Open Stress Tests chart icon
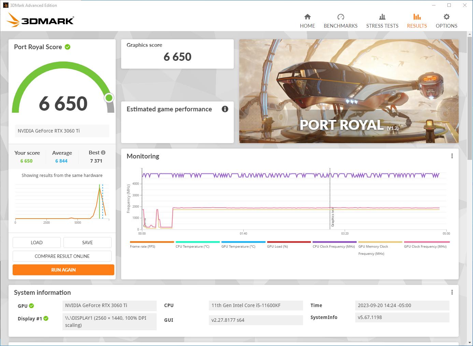Screen dimensions: 473x346 coord(382,17)
